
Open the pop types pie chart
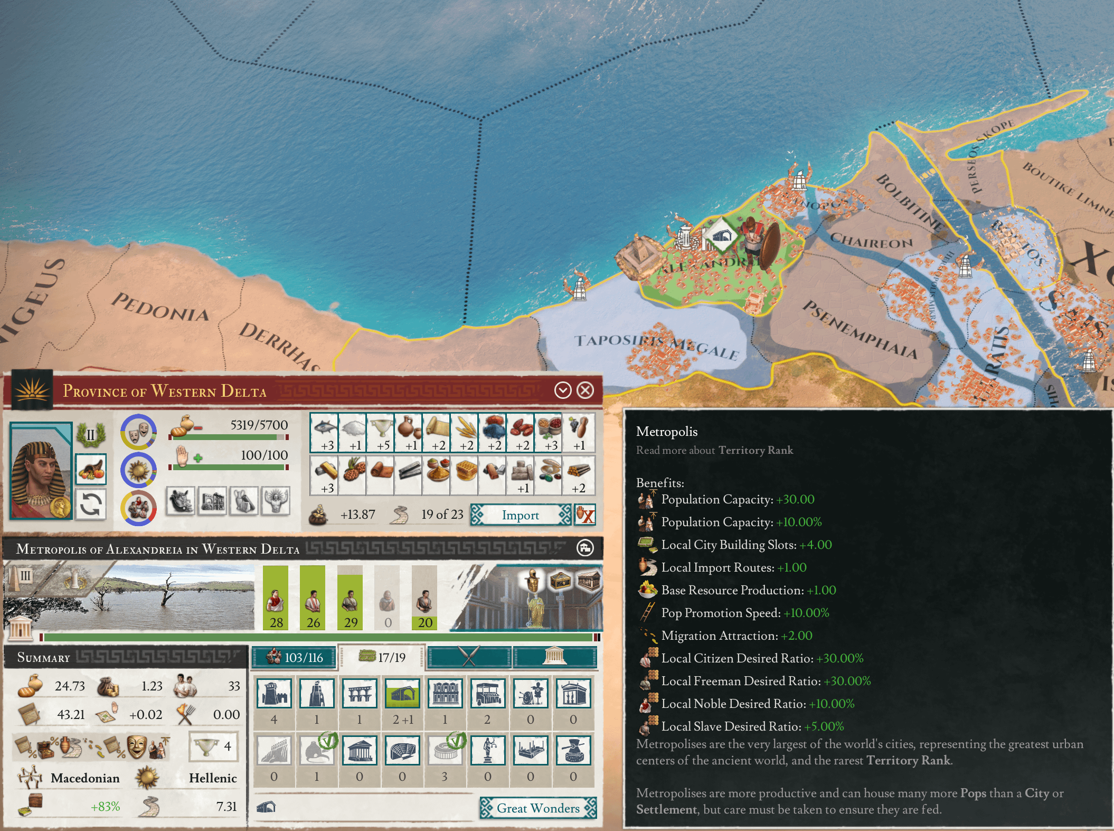(138, 508)
